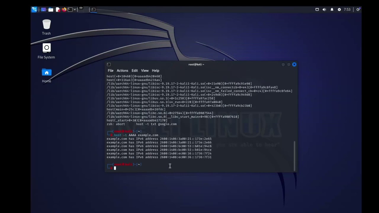Open the network connection tray icon
The width and height of the screenshot is (379, 213).
(317, 9)
